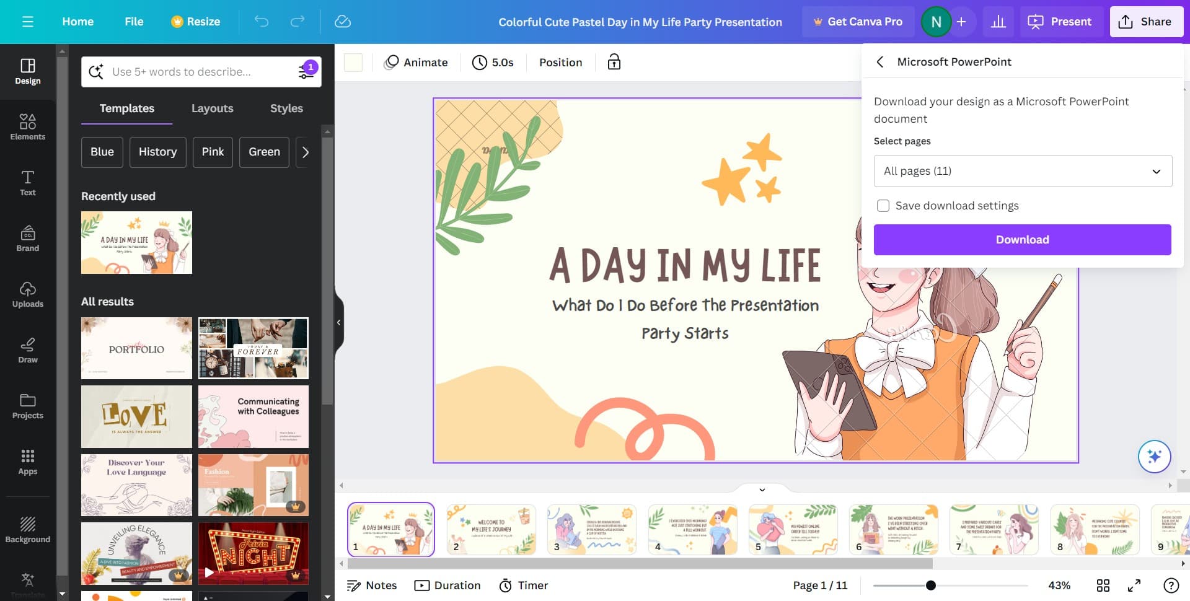Enable Save download settings checkbox
The height and width of the screenshot is (601, 1190).
click(x=883, y=206)
